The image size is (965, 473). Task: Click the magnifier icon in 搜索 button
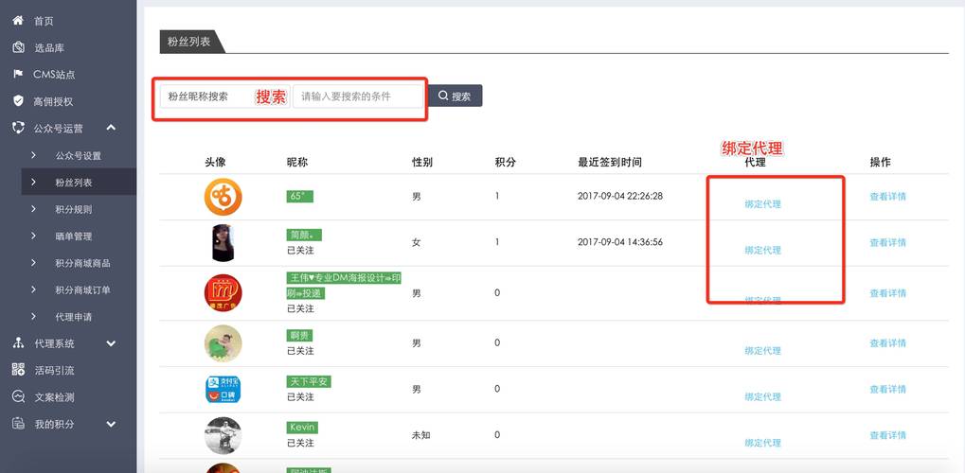tap(443, 96)
